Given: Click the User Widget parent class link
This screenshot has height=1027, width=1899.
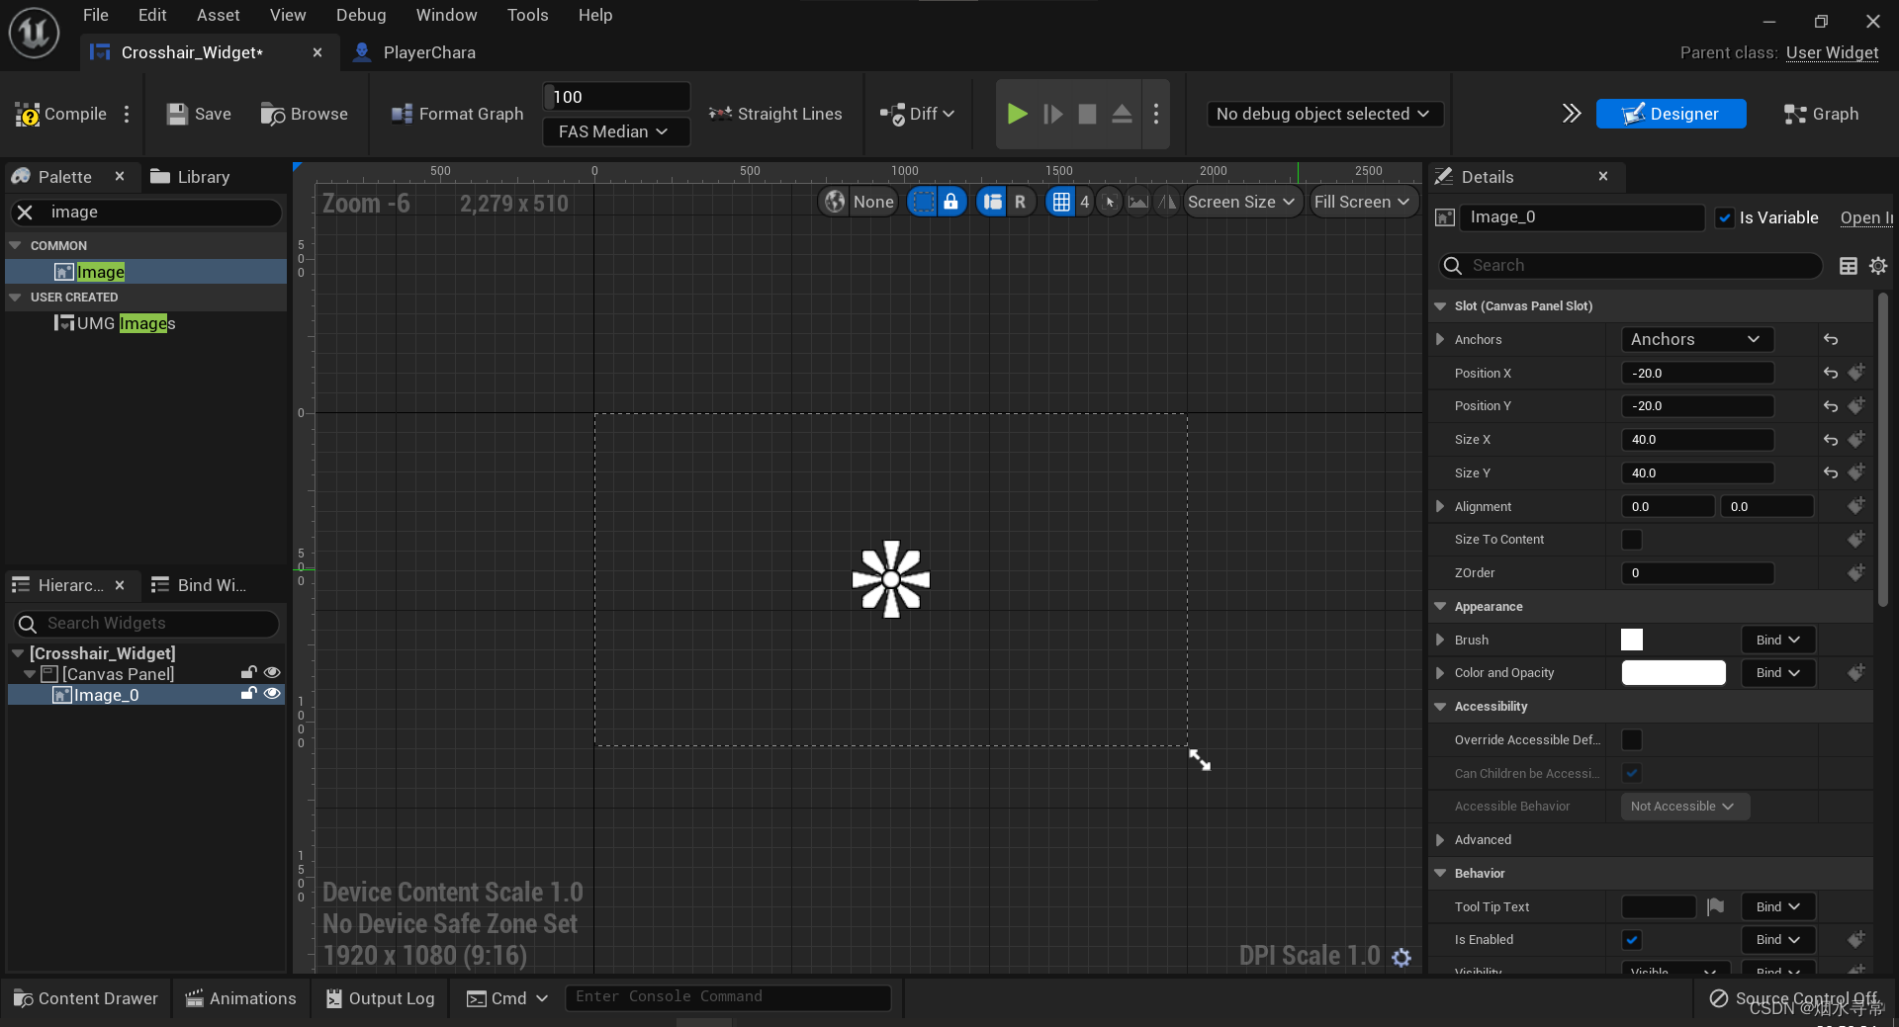Looking at the screenshot, I should coord(1833,52).
